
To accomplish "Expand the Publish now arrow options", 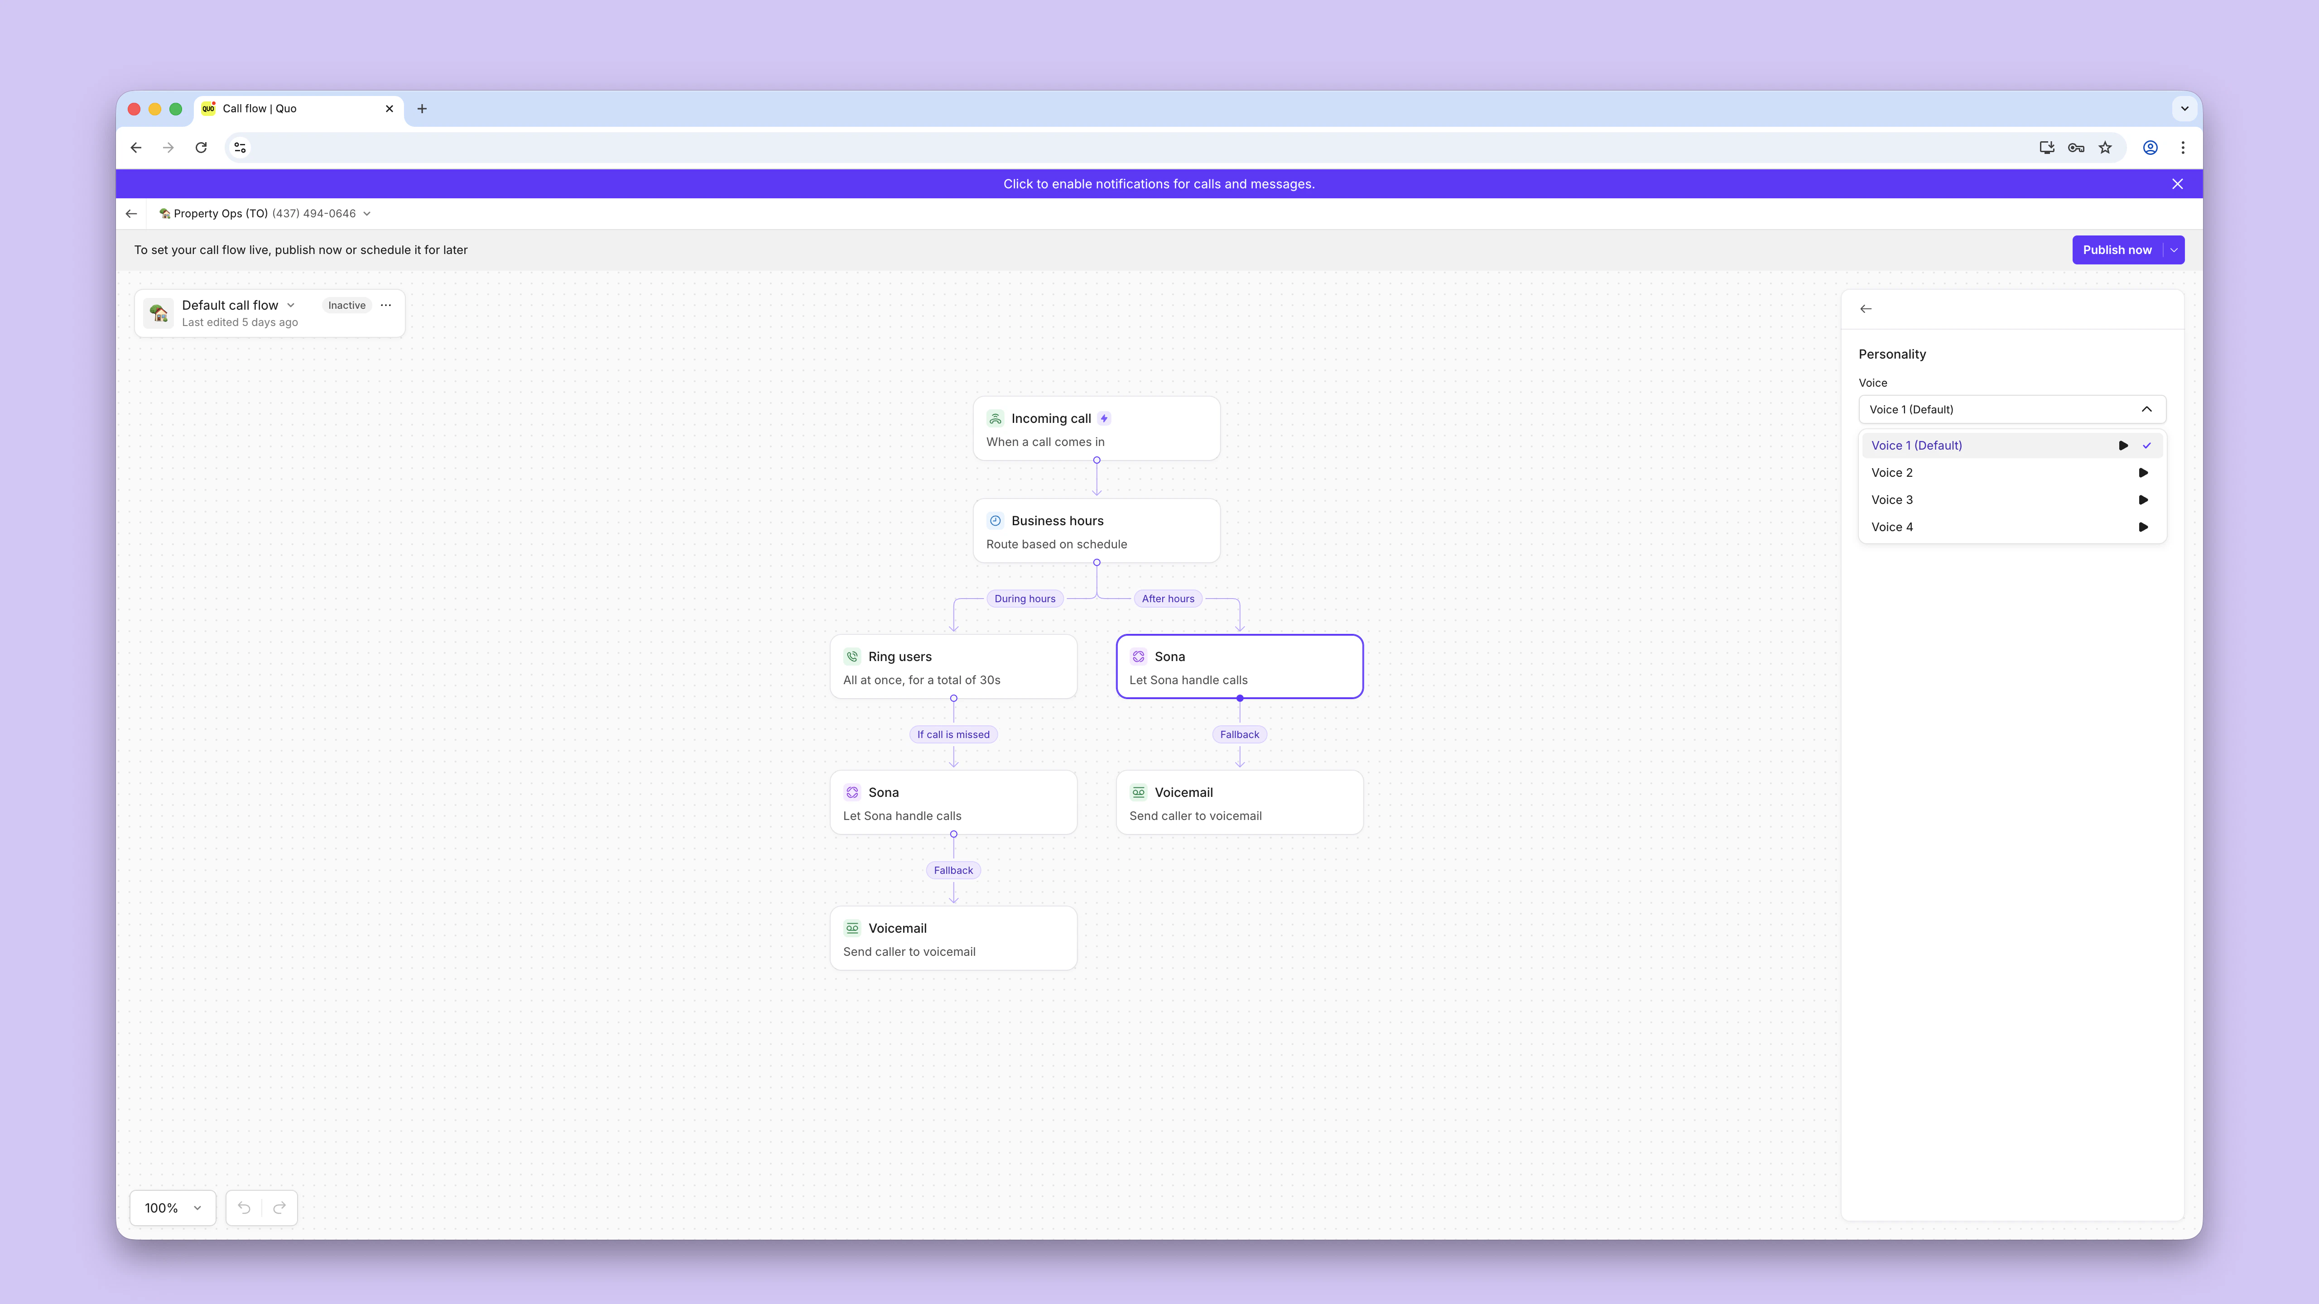I will coord(2173,250).
